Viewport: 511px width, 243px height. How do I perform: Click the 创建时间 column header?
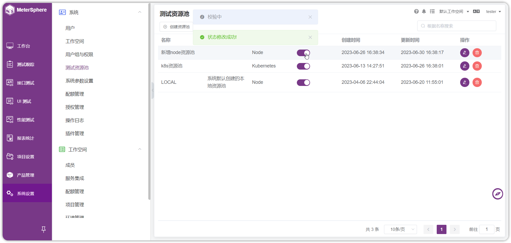tap(351, 40)
